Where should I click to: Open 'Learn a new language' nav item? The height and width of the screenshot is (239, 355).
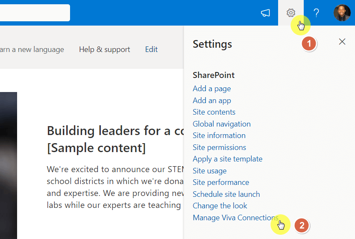tap(32, 49)
